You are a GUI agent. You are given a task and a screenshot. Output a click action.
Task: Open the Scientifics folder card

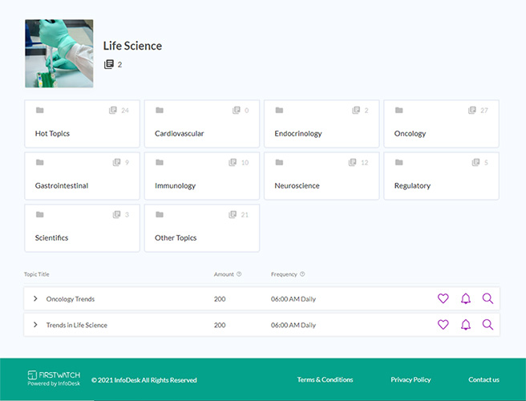click(x=82, y=228)
